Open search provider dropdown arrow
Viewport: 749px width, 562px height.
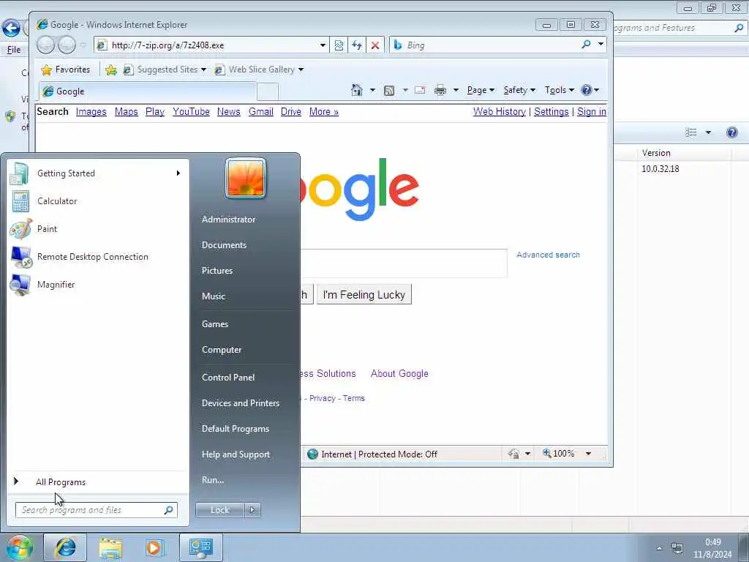(x=601, y=44)
